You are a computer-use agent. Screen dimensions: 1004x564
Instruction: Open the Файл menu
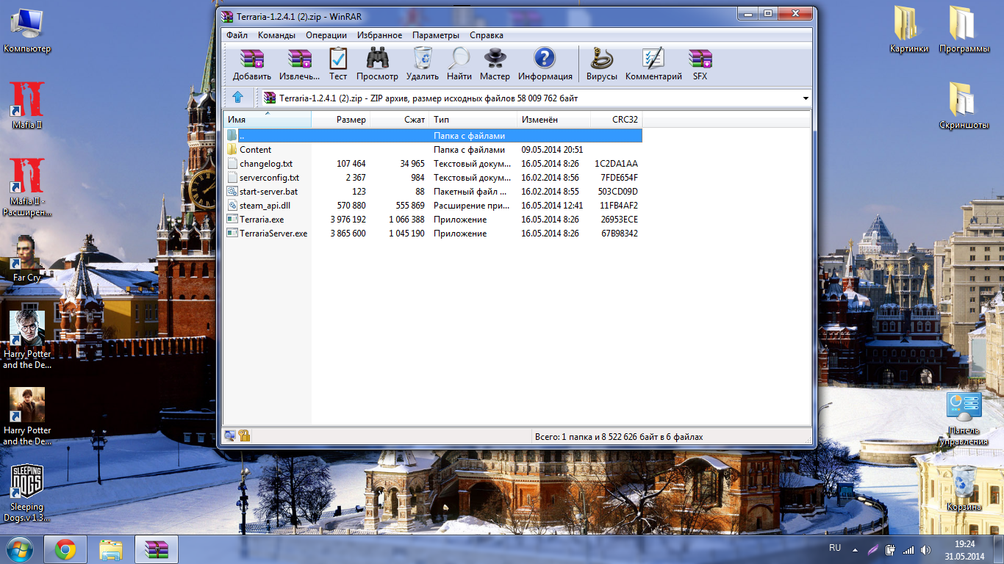pos(237,35)
